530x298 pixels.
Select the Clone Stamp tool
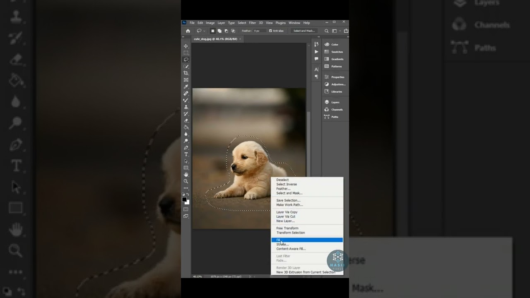pos(186,107)
